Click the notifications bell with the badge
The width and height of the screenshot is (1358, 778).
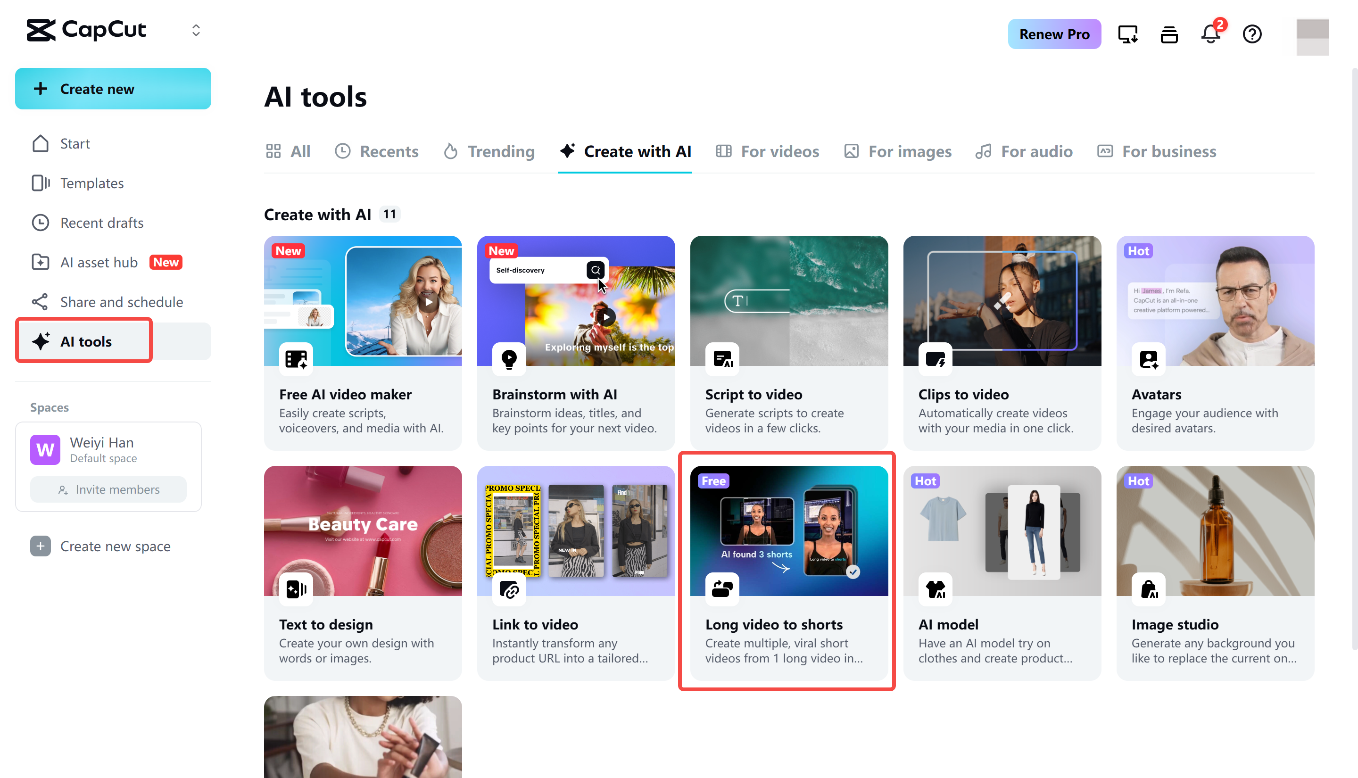[x=1210, y=33]
